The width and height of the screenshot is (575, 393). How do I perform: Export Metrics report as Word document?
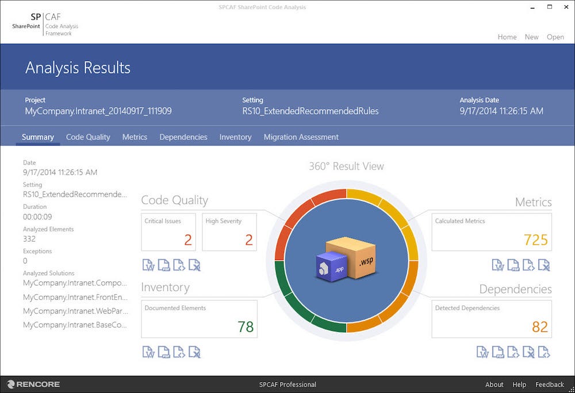pos(497,265)
